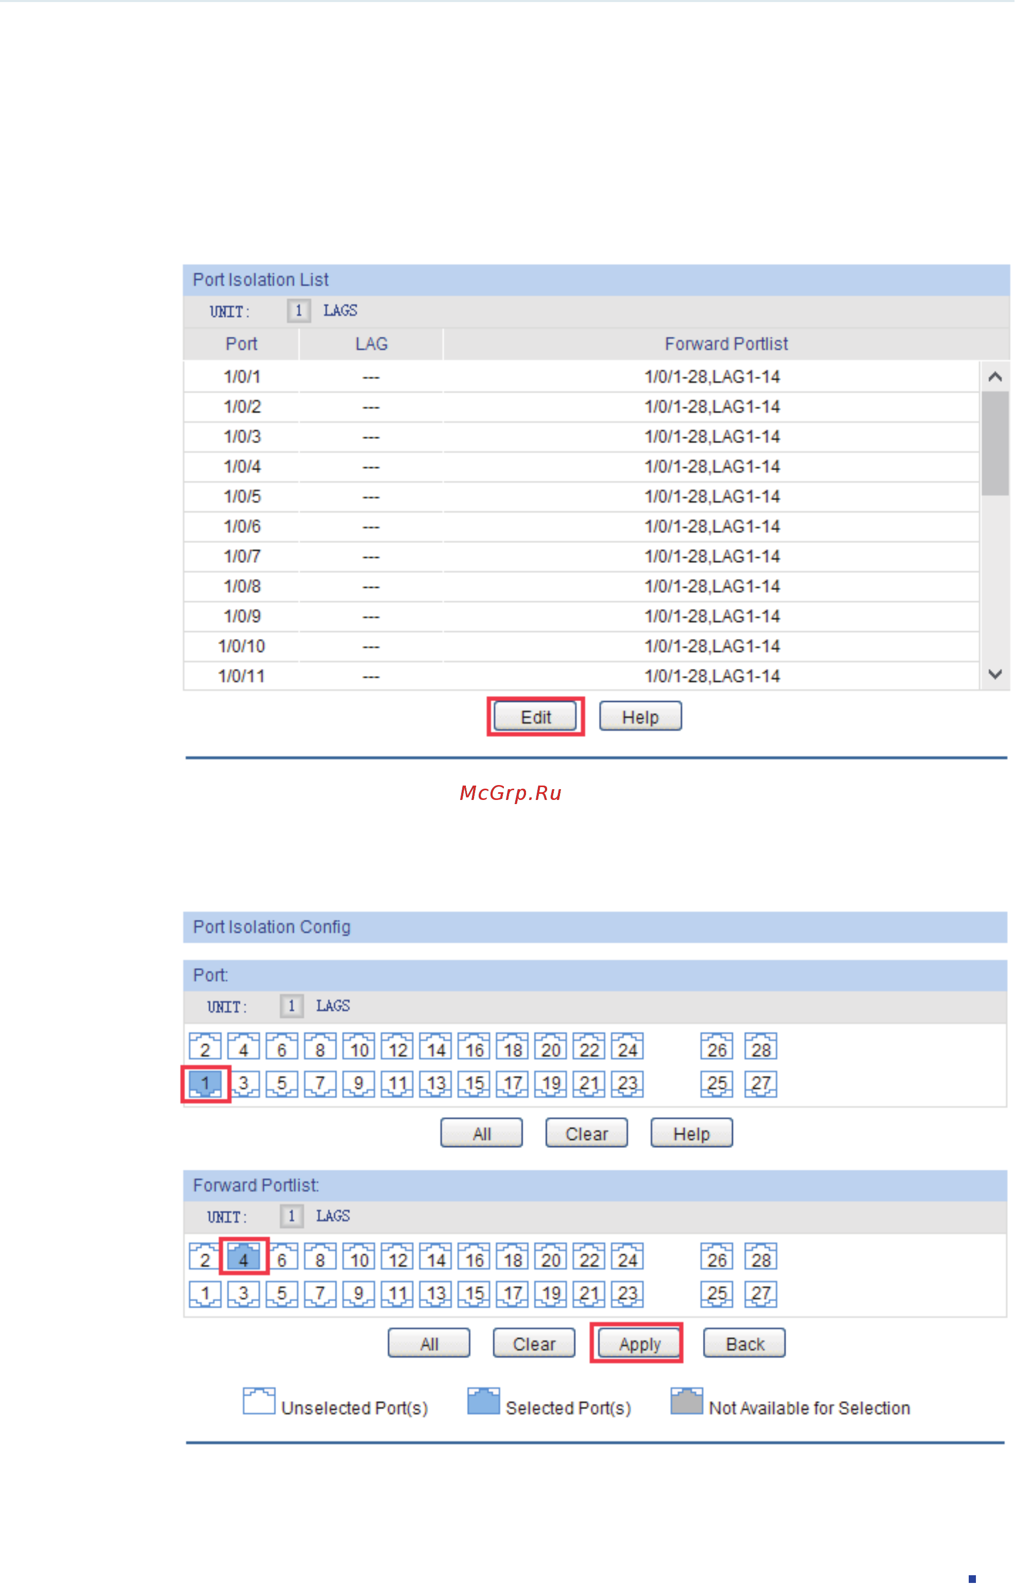
Task: Select port 28 in the Port section
Action: click(761, 1047)
